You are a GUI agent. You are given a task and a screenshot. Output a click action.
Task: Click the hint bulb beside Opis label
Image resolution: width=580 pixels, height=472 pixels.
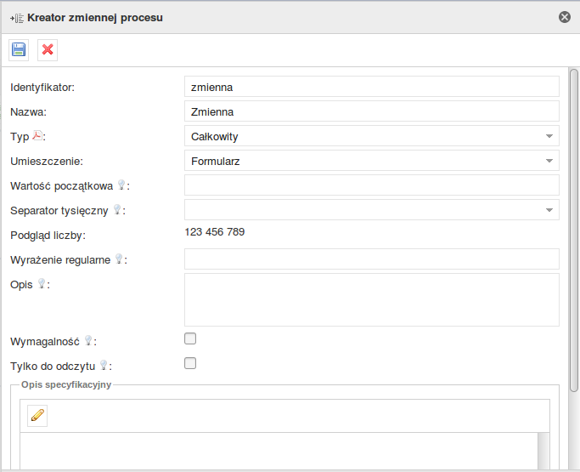click(41, 284)
